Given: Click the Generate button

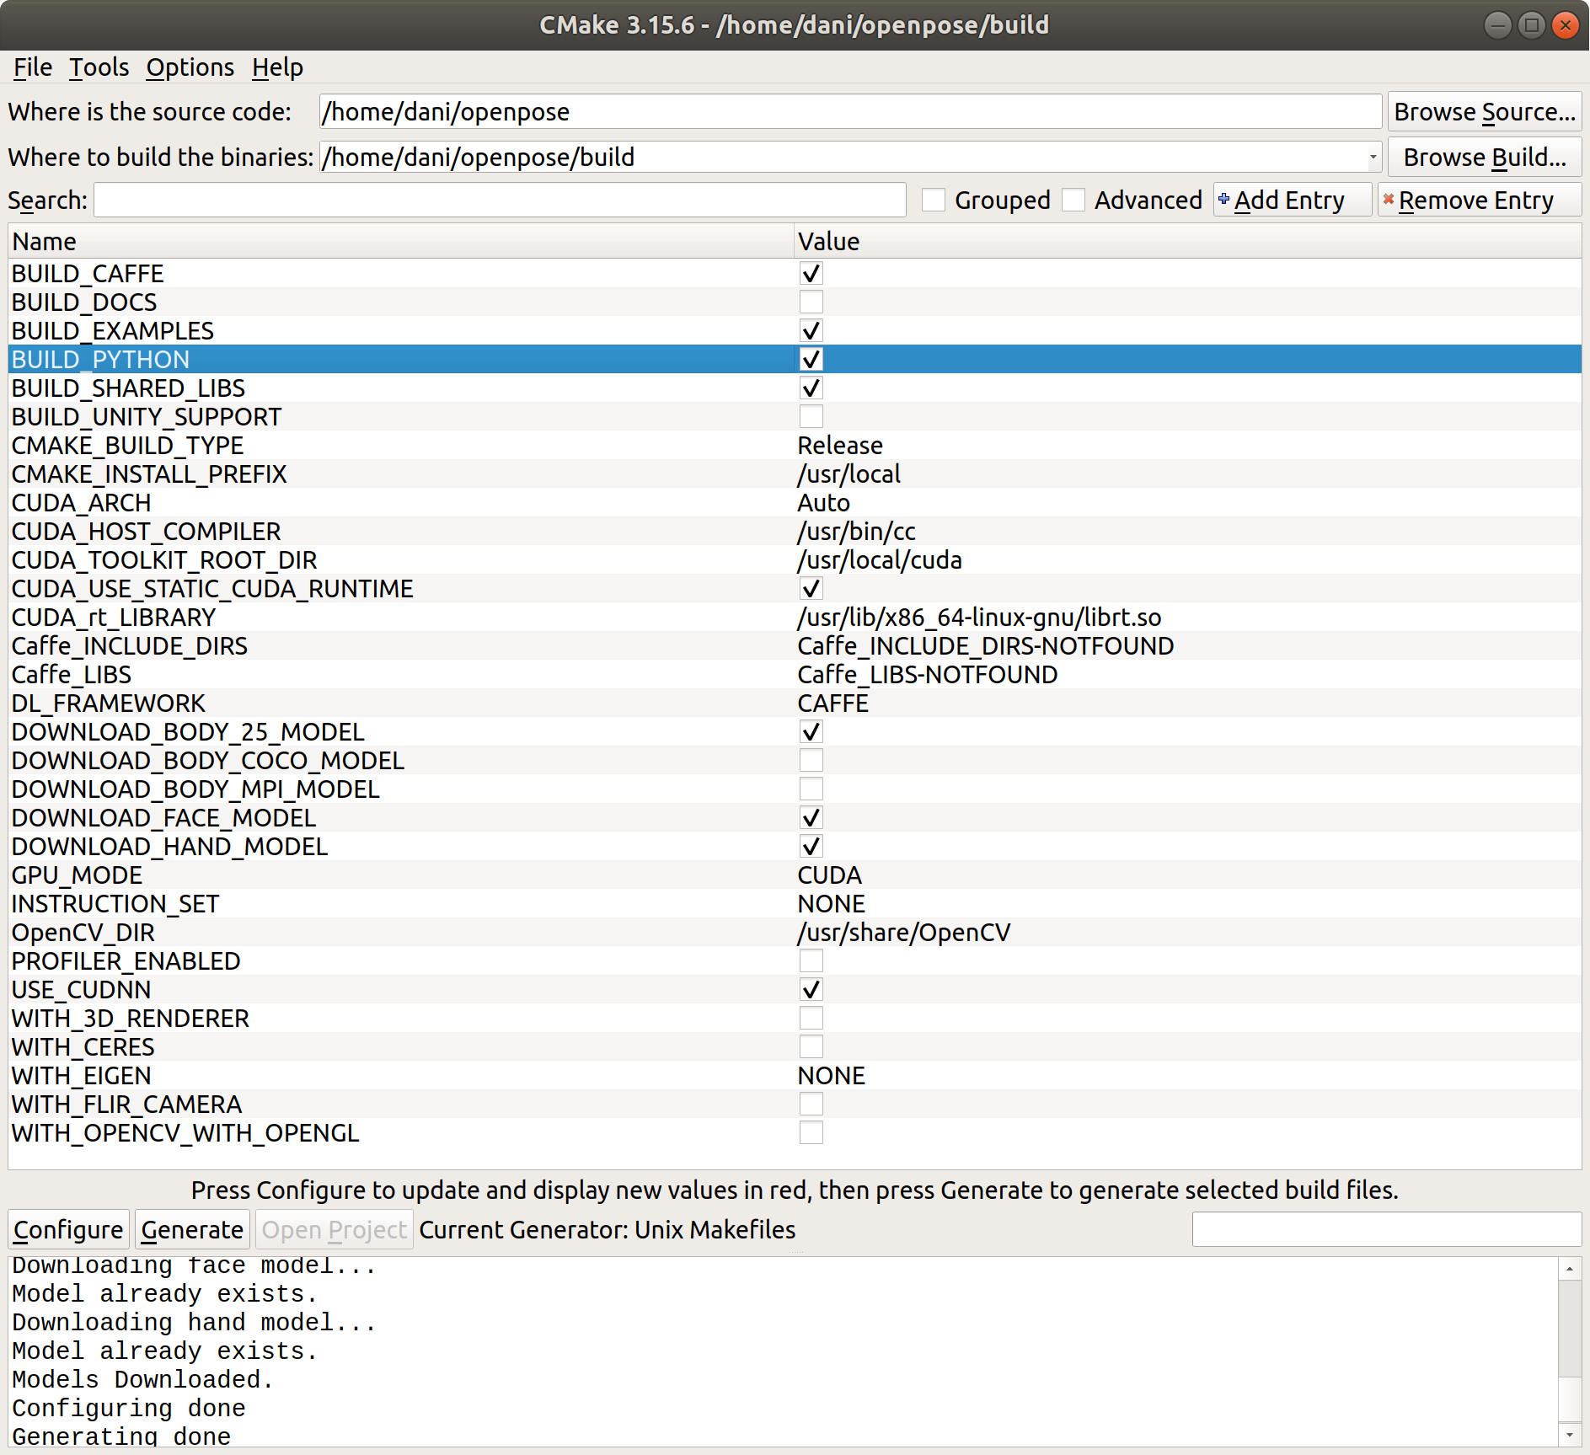Looking at the screenshot, I should coord(192,1230).
